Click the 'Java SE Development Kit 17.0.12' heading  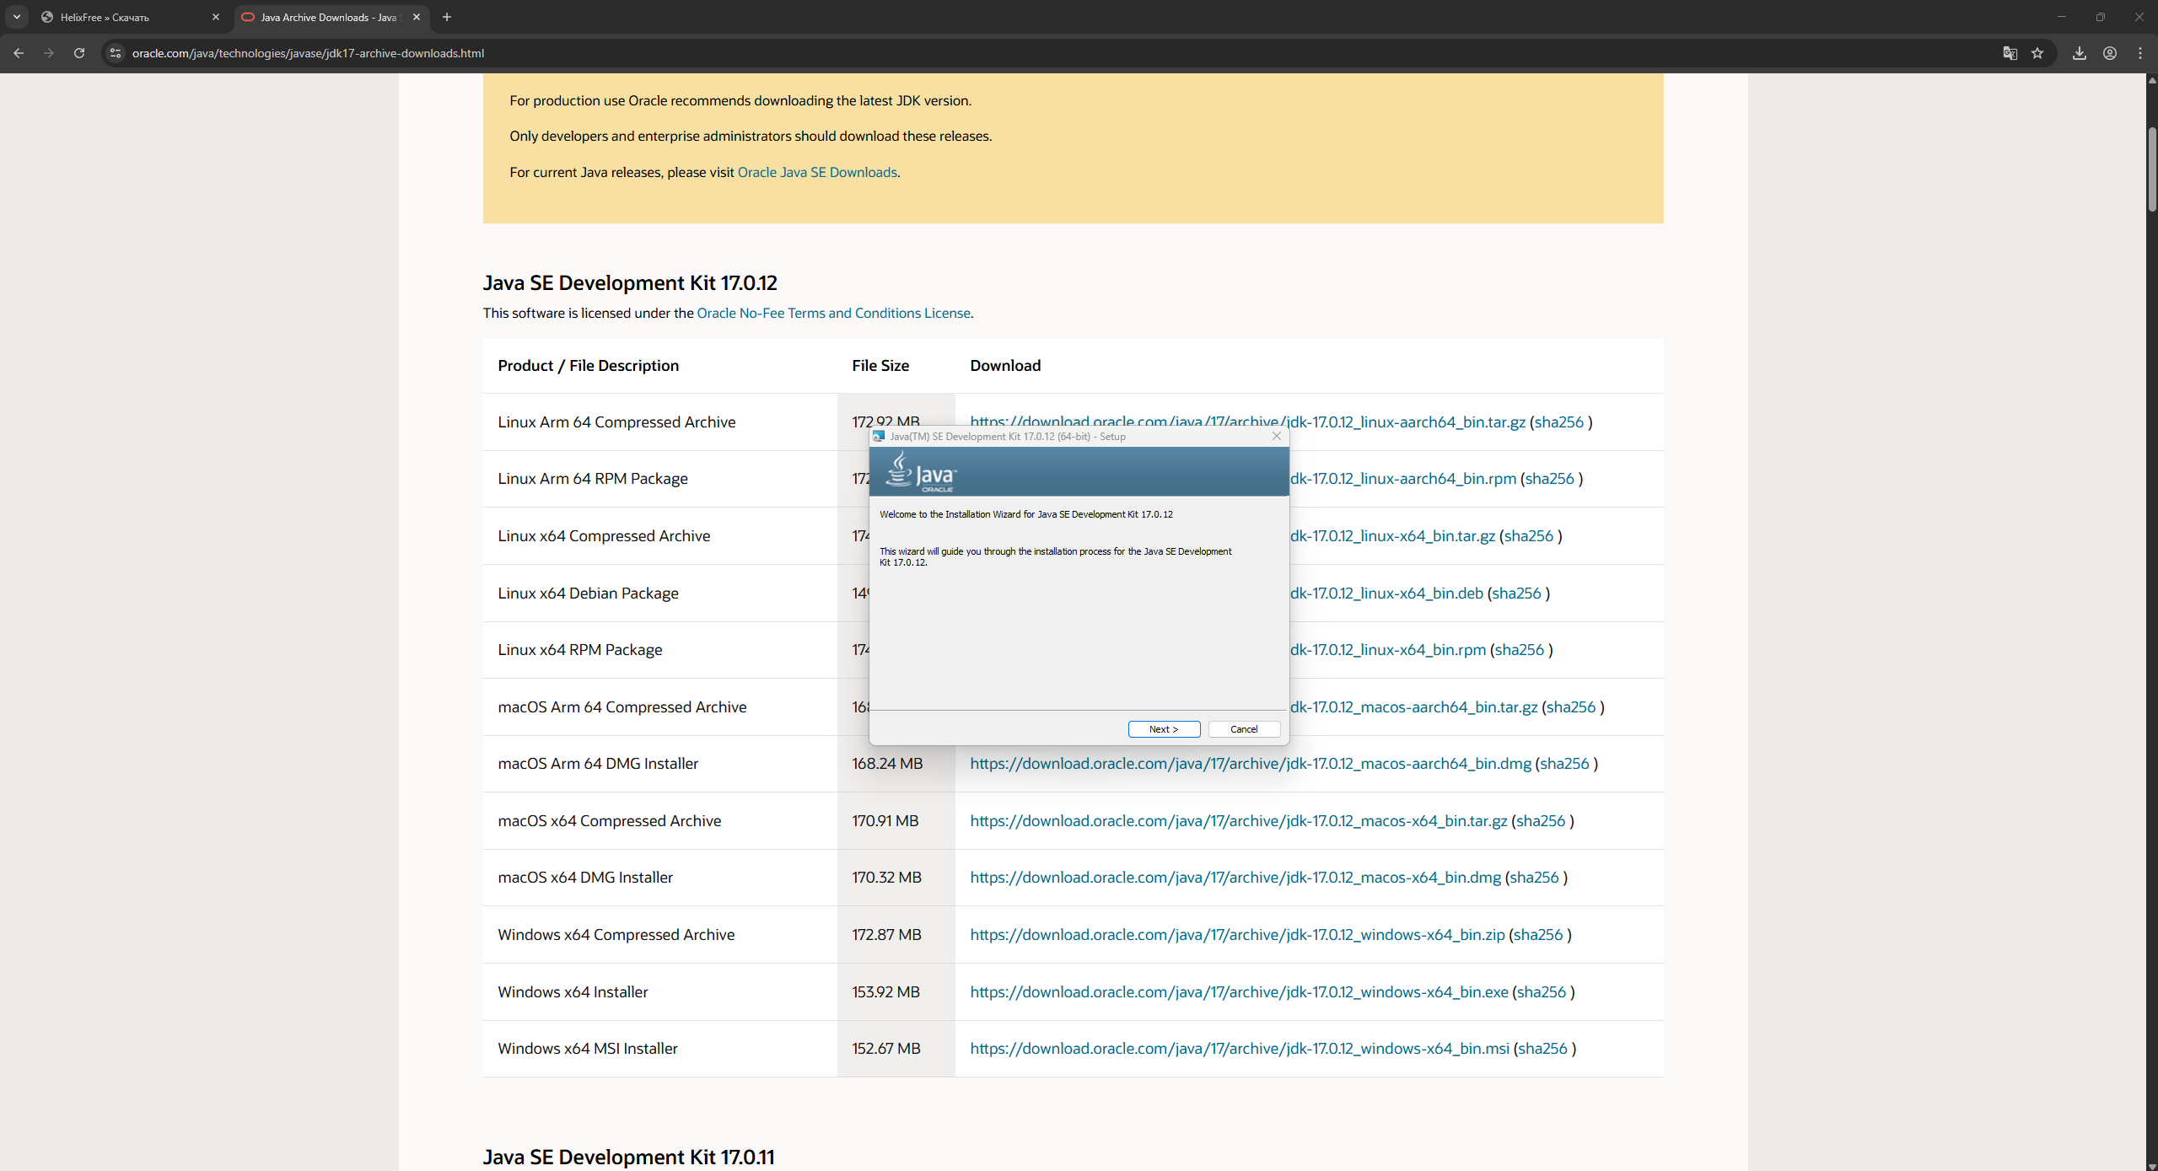point(630,282)
